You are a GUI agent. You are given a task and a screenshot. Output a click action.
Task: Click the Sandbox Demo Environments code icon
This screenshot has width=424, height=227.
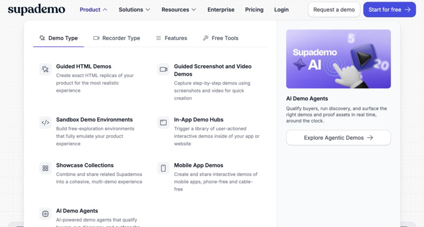(x=45, y=122)
